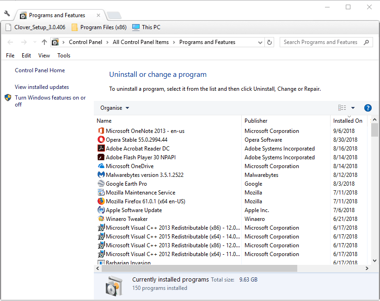Sort programs by the Installed On column
Screen dimensions: 380x301
[x=348, y=120]
